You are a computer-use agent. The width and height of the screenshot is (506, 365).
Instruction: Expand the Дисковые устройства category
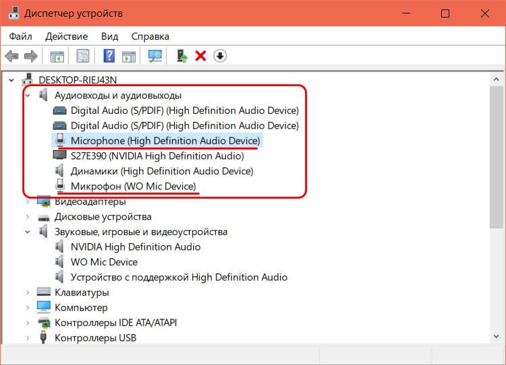coord(28,217)
